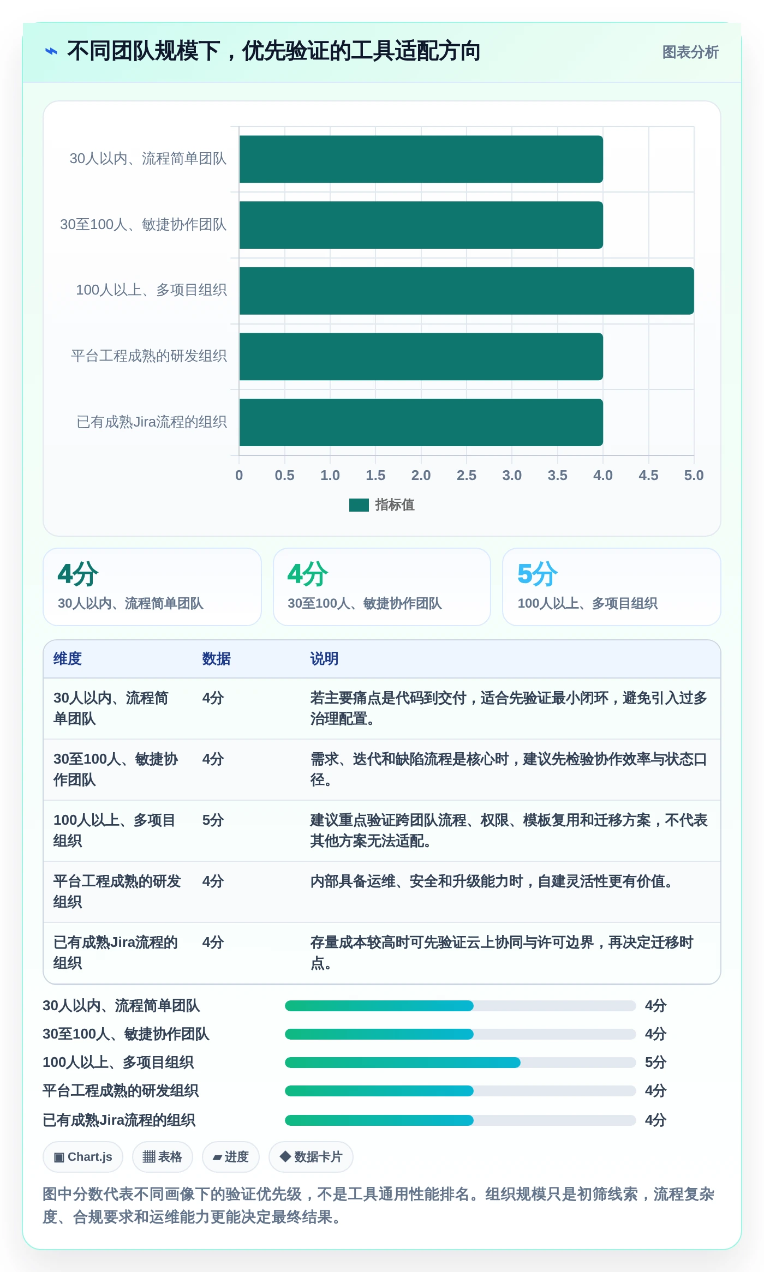Viewport: 764px width, 1272px height.
Task: Click the bar for 已有成熟Jira流程的组织
Action: [421, 422]
